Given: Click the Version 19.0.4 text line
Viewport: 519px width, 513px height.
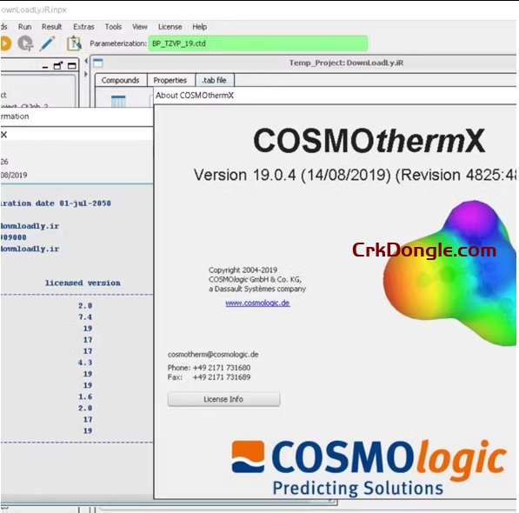Looking at the screenshot, I should pos(355,175).
